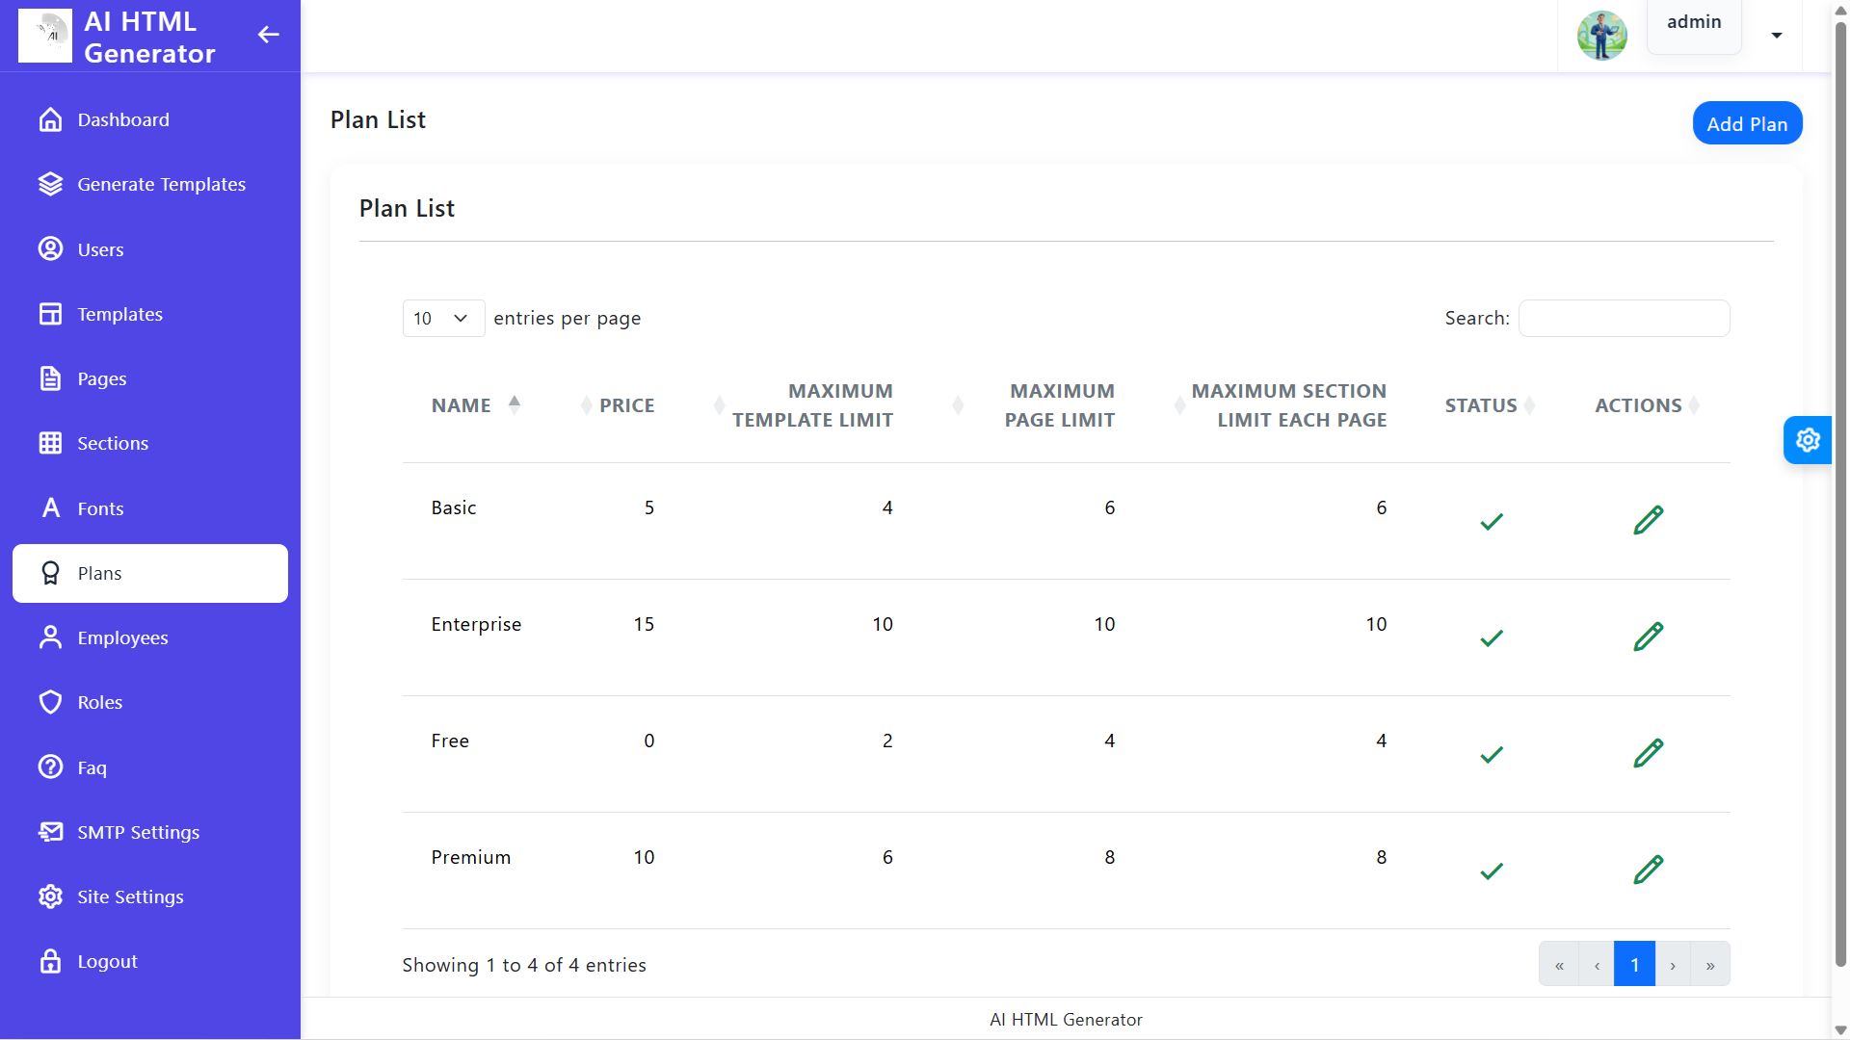The width and height of the screenshot is (1850, 1040).
Task: Collapse sidebar with the back arrow icon
Action: point(268,36)
